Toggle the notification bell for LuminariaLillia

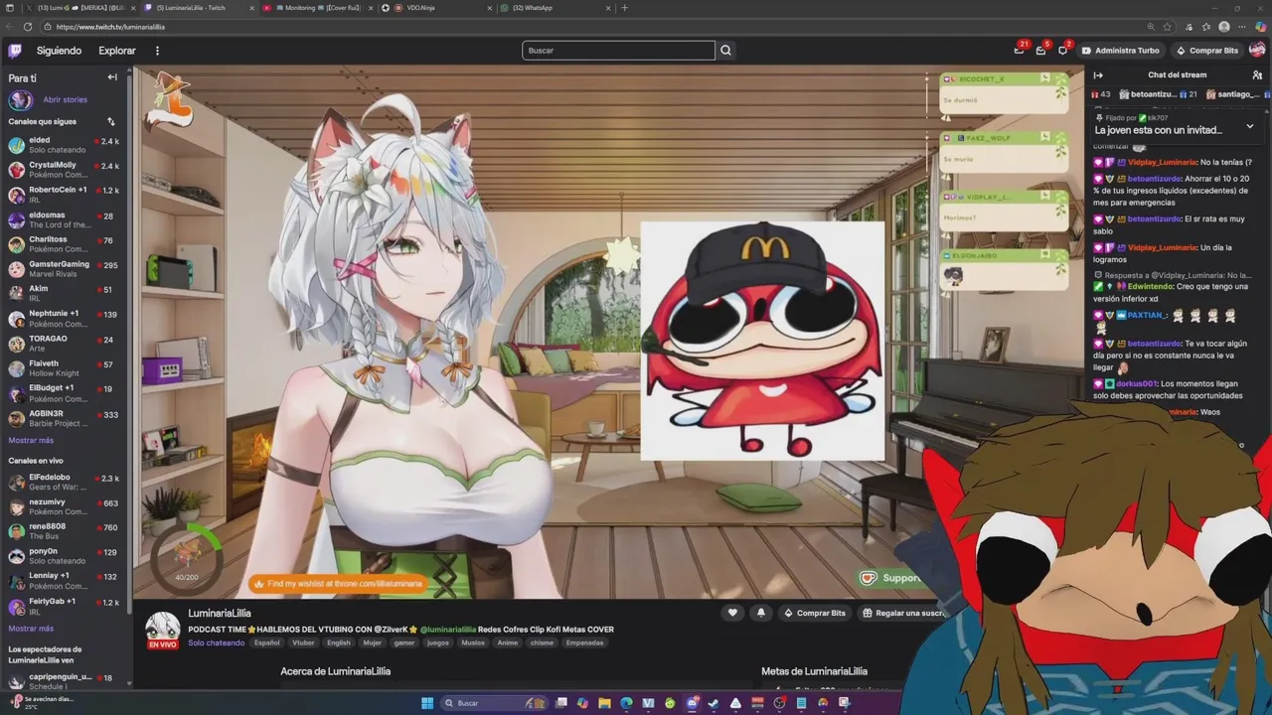[x=761, y=613]
